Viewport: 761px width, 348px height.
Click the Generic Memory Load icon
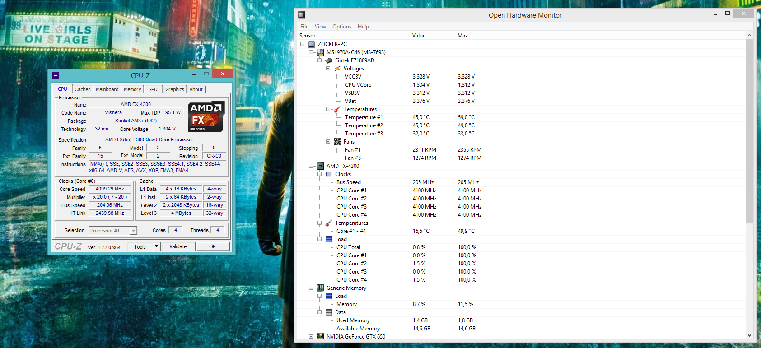click(x=329, y=296)
